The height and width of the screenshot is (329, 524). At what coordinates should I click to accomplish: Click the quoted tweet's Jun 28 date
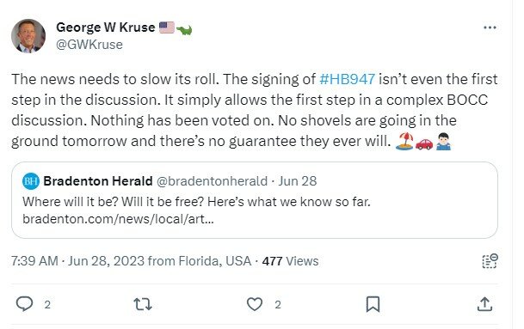tap(298, 181)
